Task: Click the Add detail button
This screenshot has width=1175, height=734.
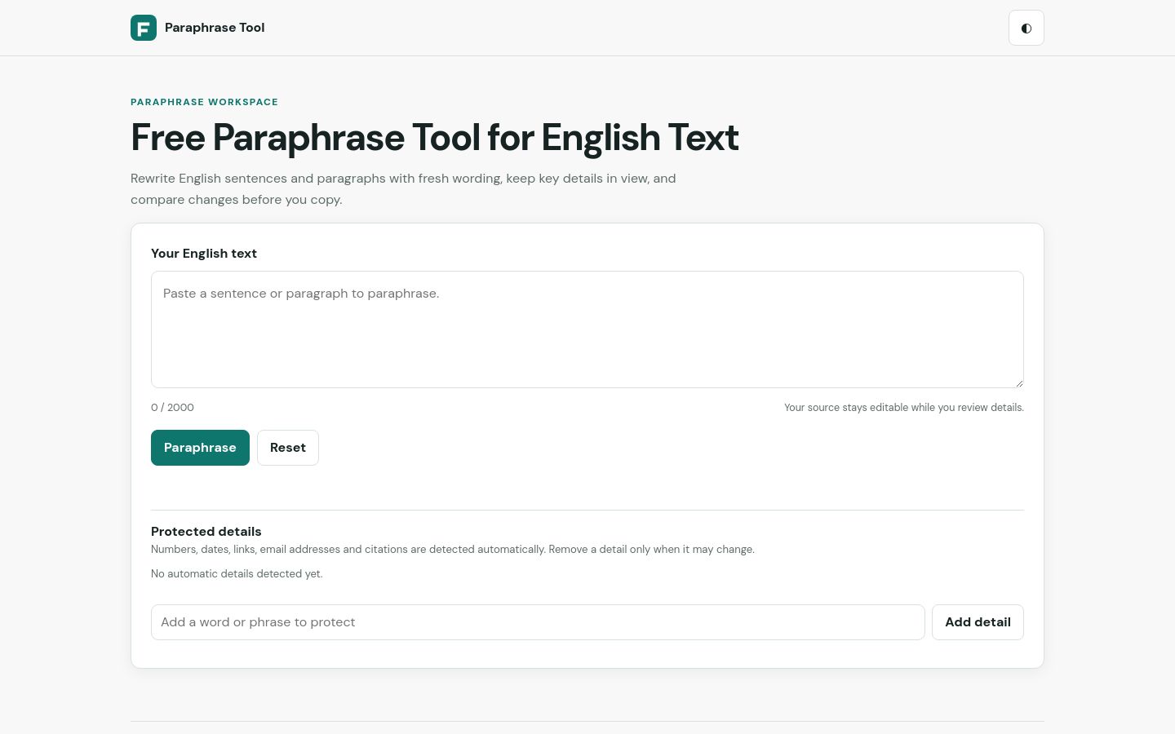Action: (978, 622)
